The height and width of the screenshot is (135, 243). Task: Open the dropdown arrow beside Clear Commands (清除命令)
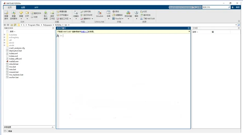coord(92,19)
